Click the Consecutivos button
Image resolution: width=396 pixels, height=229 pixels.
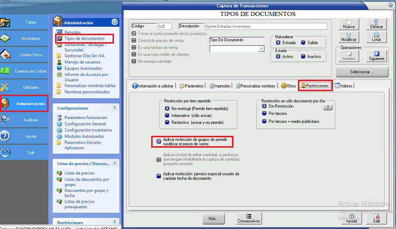click(249, 219)
